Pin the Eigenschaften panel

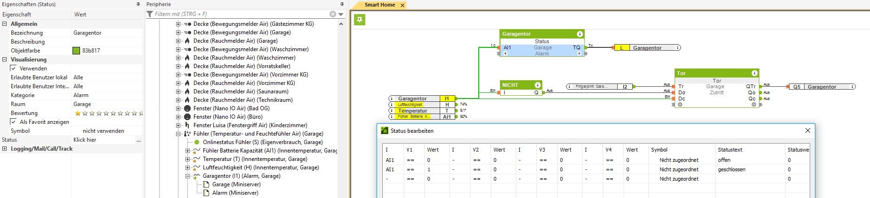[x=138, y=4]
